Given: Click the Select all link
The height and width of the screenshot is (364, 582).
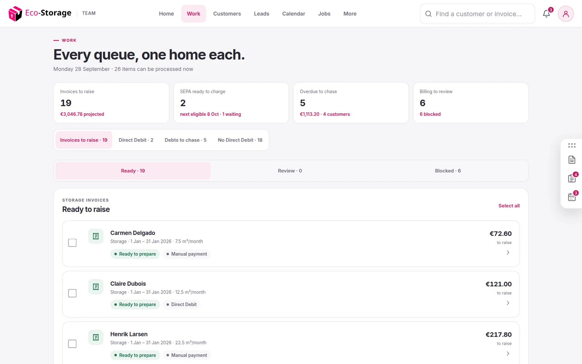Looking at the screenshot, I should click(509, 206).
